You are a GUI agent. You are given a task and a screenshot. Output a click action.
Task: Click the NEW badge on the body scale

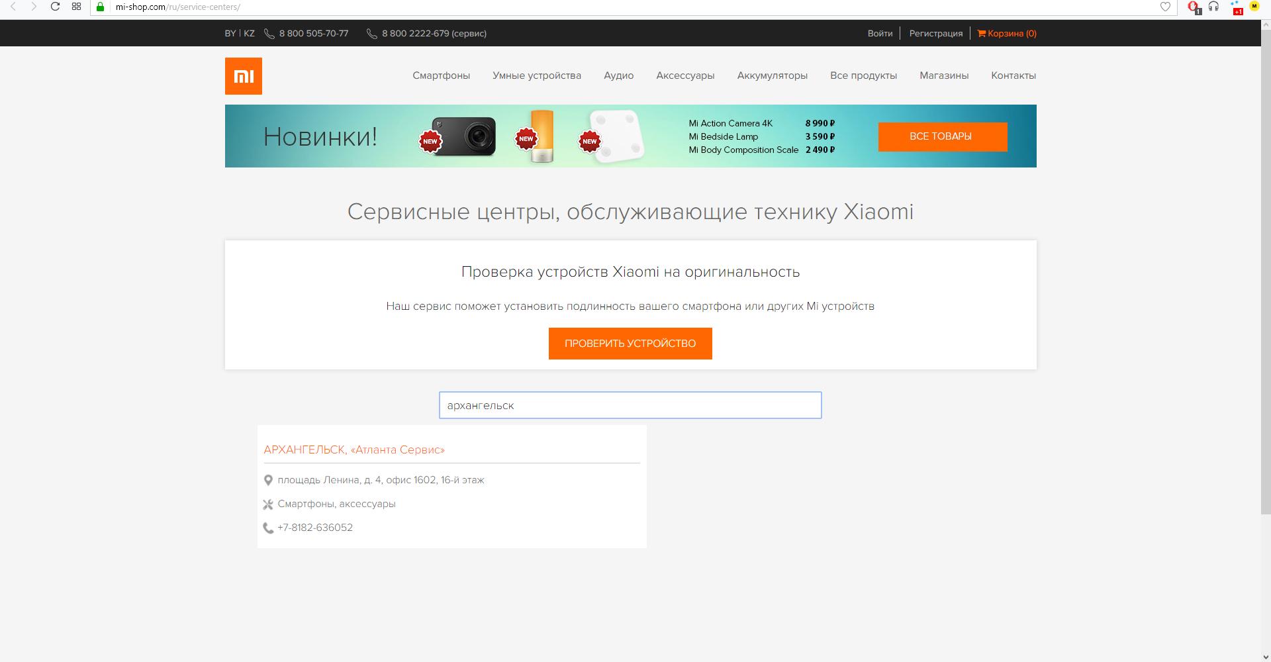tap(590, 141)
